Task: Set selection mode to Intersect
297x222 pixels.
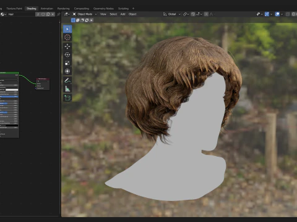Action: tap(92, 20)
